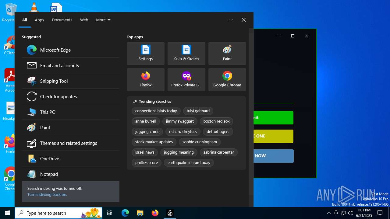
Task: Open Edge from the taskbar
Action: pos(125,213)
